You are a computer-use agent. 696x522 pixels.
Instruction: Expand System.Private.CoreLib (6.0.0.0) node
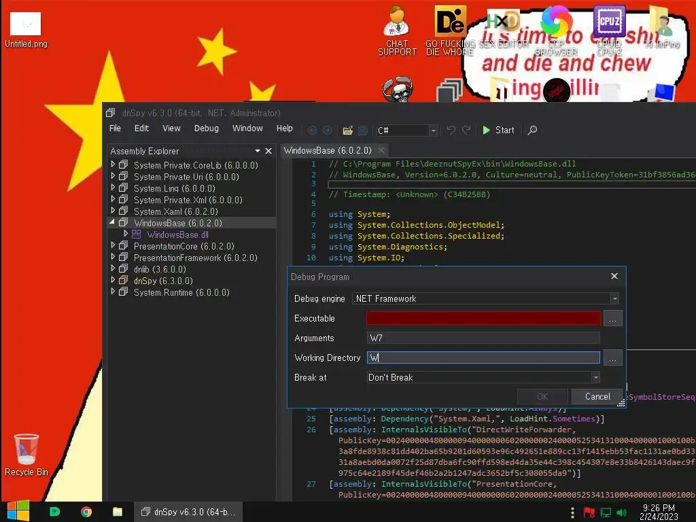[x=113, y=164]
